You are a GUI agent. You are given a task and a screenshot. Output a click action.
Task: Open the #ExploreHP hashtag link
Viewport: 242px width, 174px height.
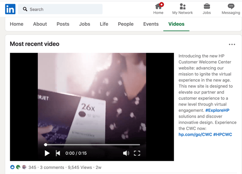tap(217, 110)
